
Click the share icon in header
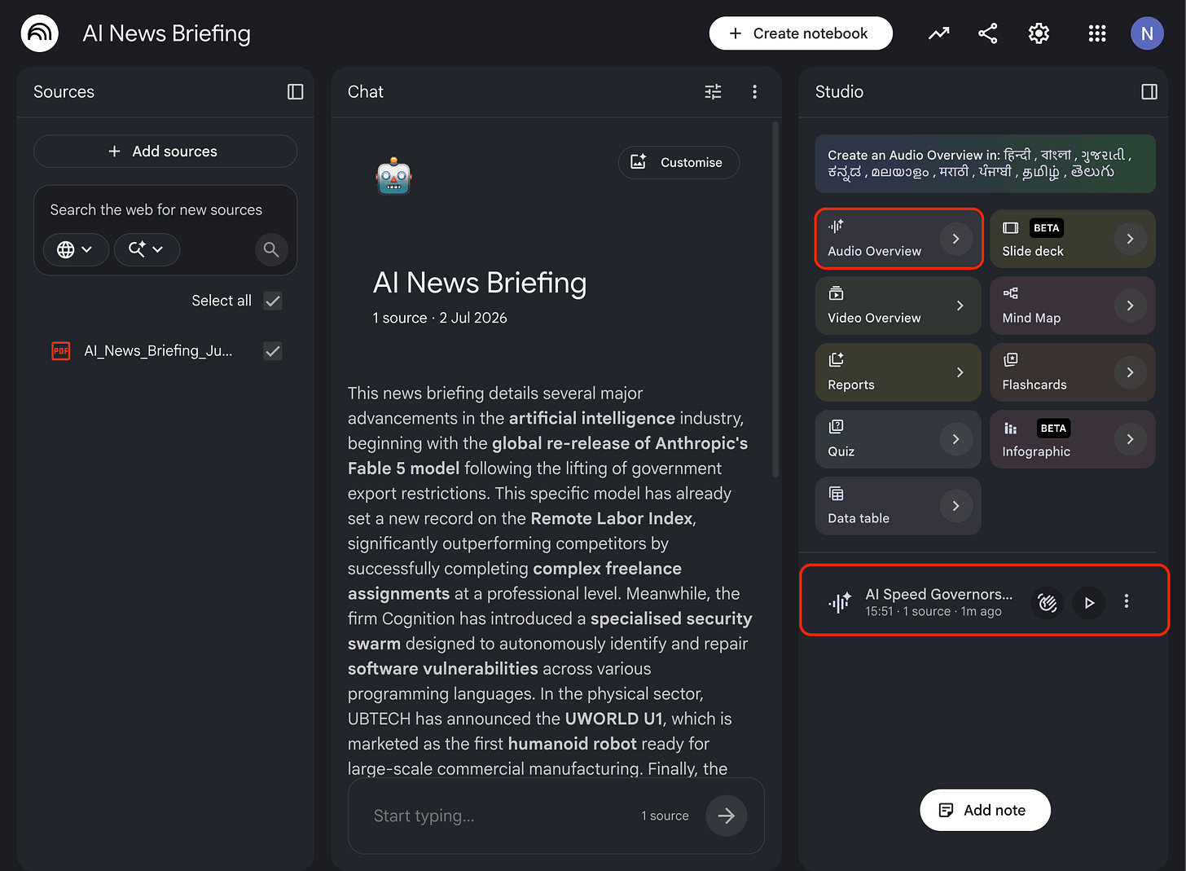click(988, 33)
